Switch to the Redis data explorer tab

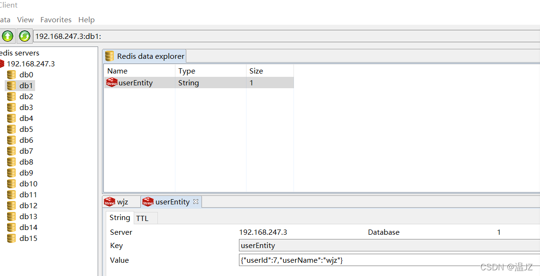[144, 56]
